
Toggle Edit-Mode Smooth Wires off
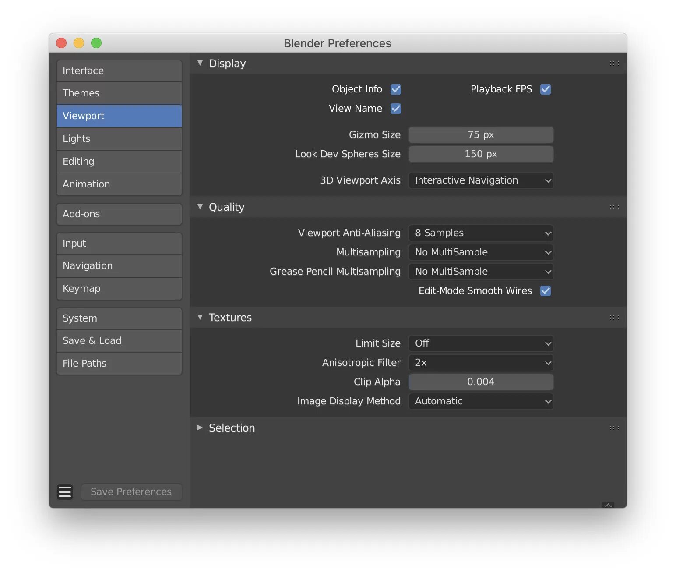tap(546, 291)
